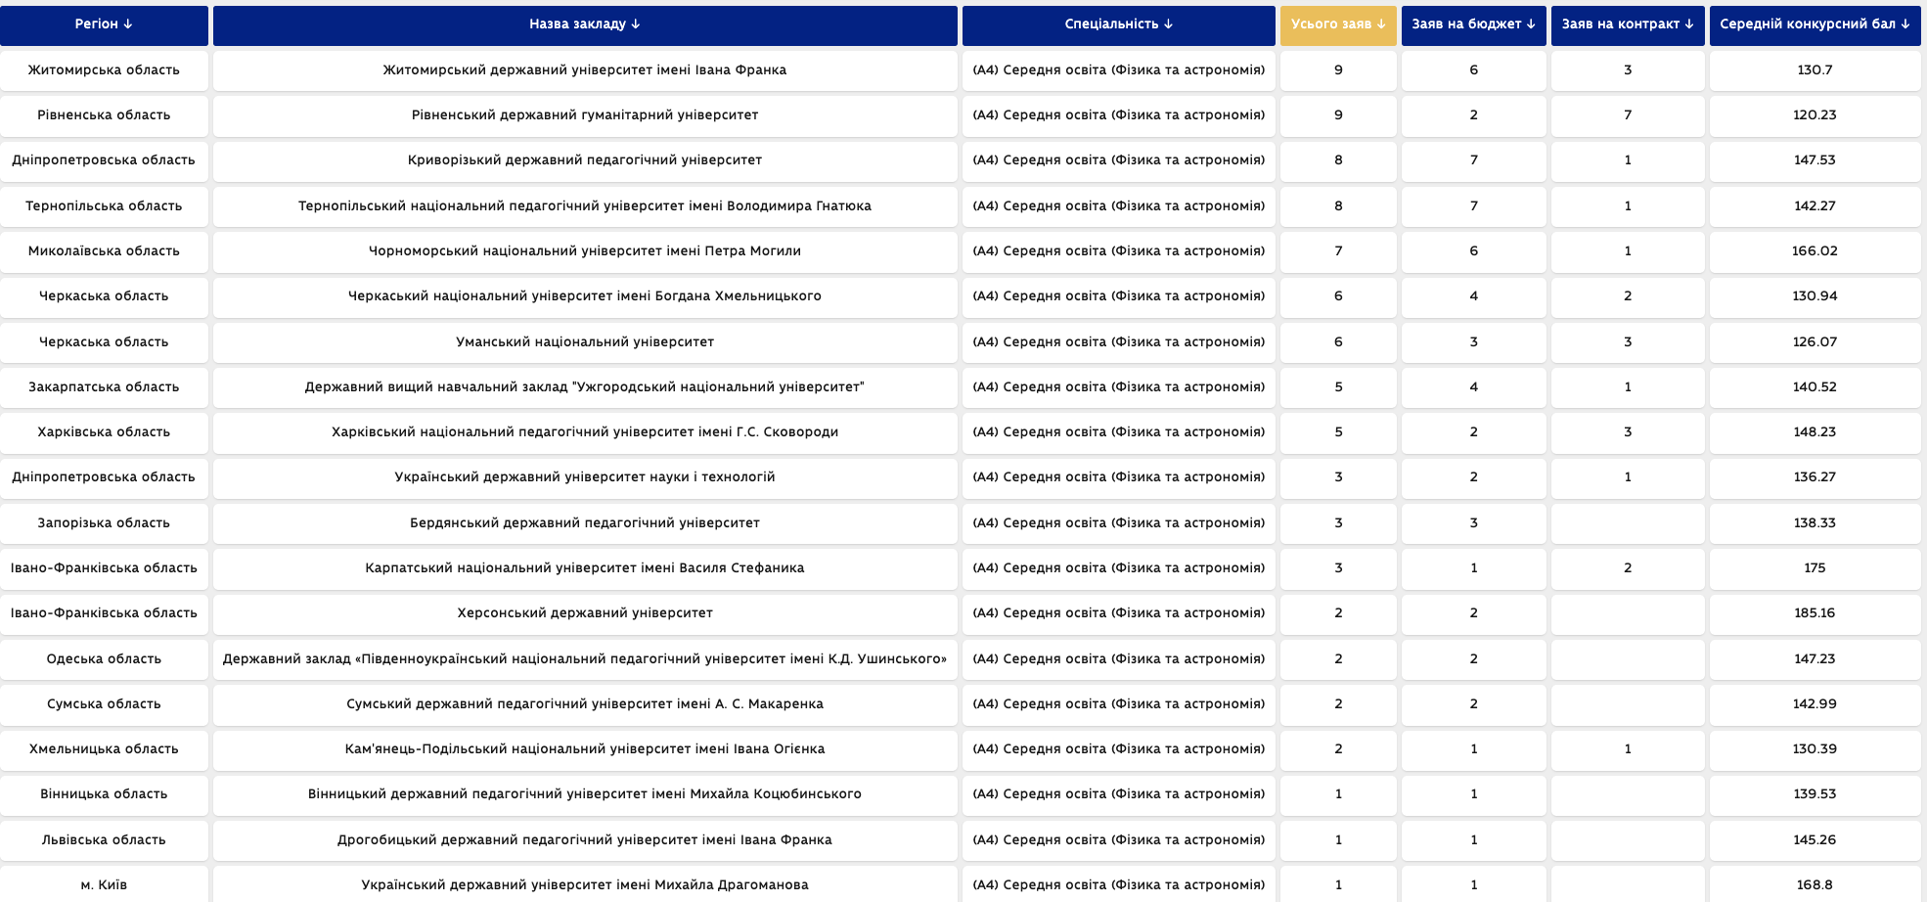Select Житомирський державний університет імені Івана Франка
This screenshot has width=1927, height=902.
[x=585, y=70]
